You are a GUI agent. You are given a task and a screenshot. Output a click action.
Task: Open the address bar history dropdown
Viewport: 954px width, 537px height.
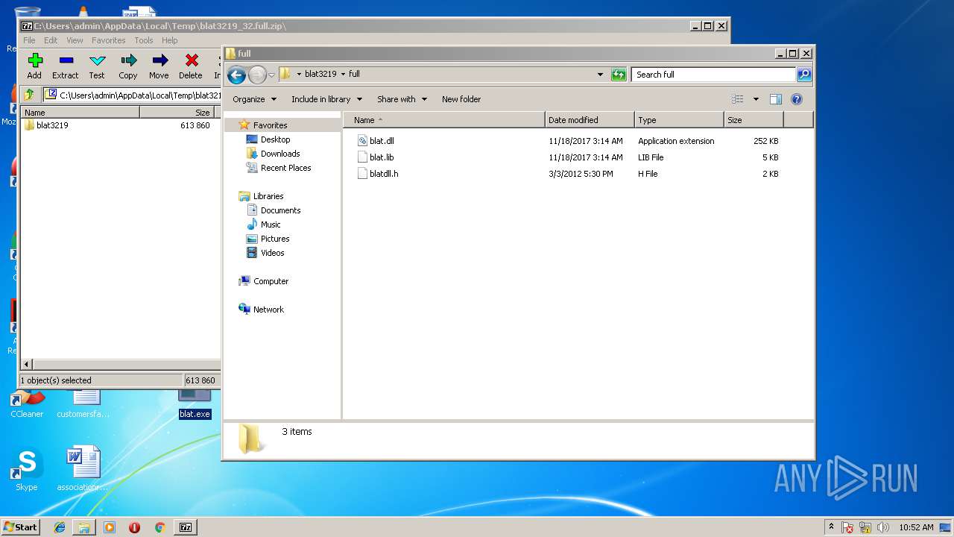coord(600,75)
